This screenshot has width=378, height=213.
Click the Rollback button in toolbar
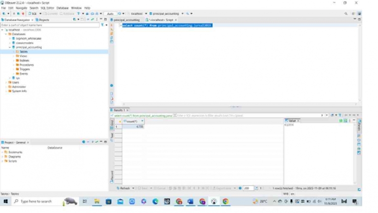pyautogui.click(x=67, y=14)
